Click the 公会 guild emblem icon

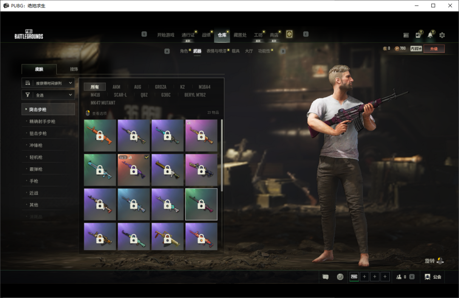pyautogui.click(x=427, y=277)
